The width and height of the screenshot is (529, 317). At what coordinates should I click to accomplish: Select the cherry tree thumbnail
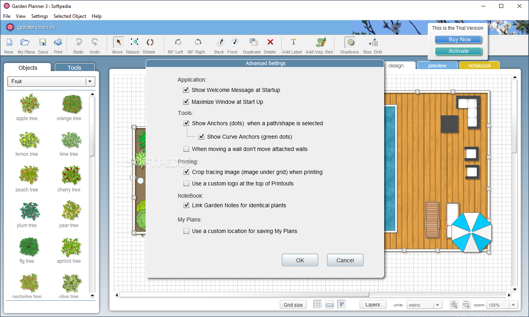point(71,176)
